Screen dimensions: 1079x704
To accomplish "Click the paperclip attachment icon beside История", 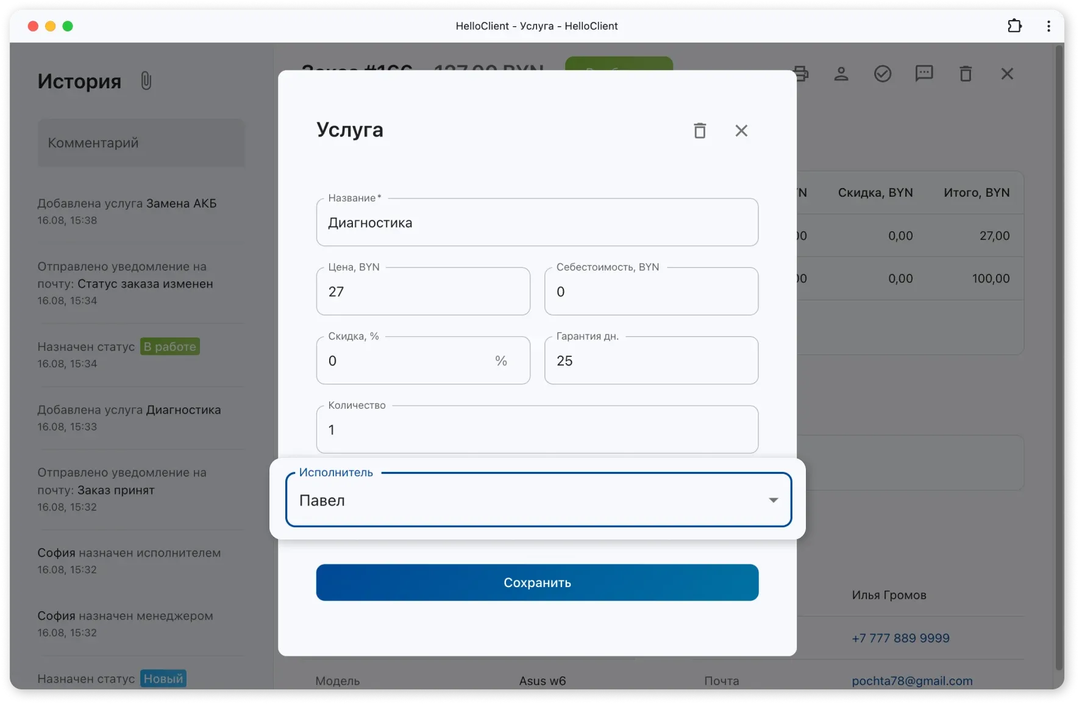I will (146, 81).
